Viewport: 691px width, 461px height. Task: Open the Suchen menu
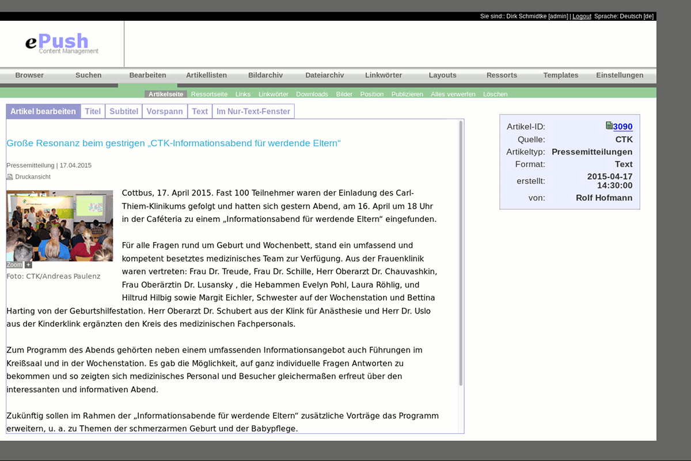[x=89, y=75]
